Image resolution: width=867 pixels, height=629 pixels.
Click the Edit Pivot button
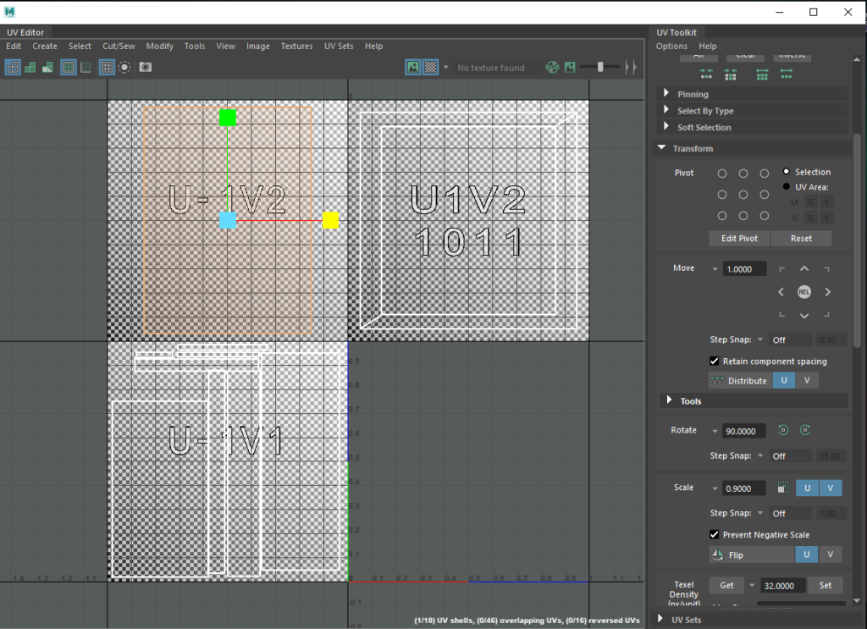(739, 239)
